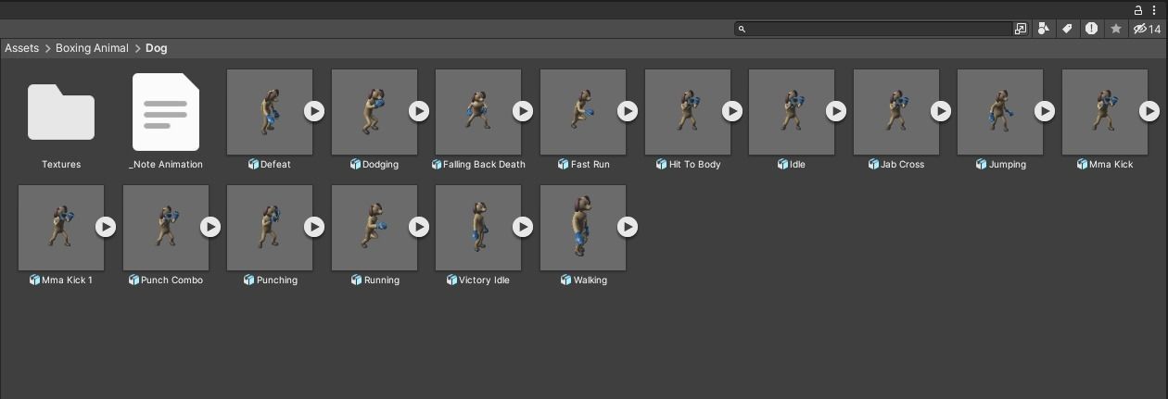Select the Mma Kick thumbnail
Image resolution: width=1168 pixels, height=399 pixels.
pyautogui.click(x=1105, y=112)
